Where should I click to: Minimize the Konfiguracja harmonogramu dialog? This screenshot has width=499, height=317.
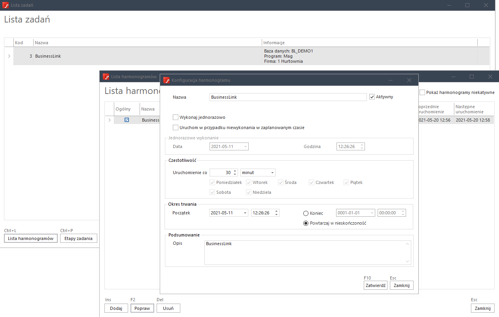coord(391,80)
